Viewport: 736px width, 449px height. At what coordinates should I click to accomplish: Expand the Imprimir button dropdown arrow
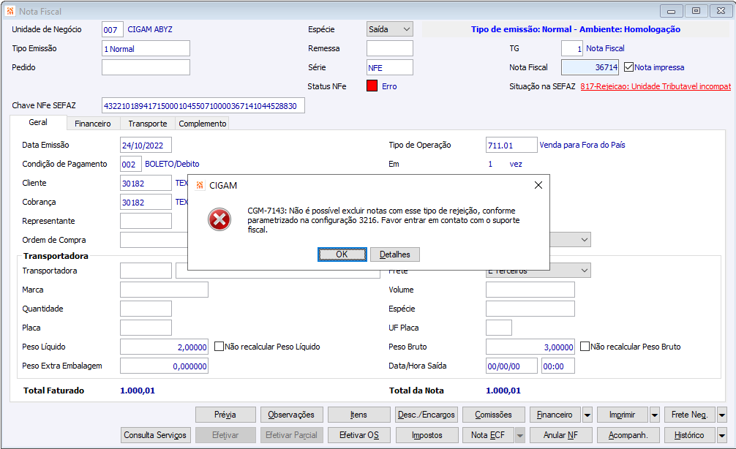[655, 415]
